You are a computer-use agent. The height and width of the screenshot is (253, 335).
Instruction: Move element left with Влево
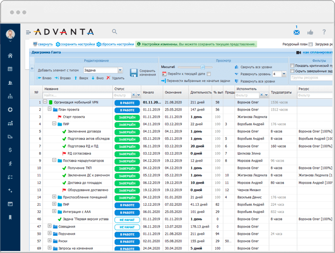coord(44,78)
